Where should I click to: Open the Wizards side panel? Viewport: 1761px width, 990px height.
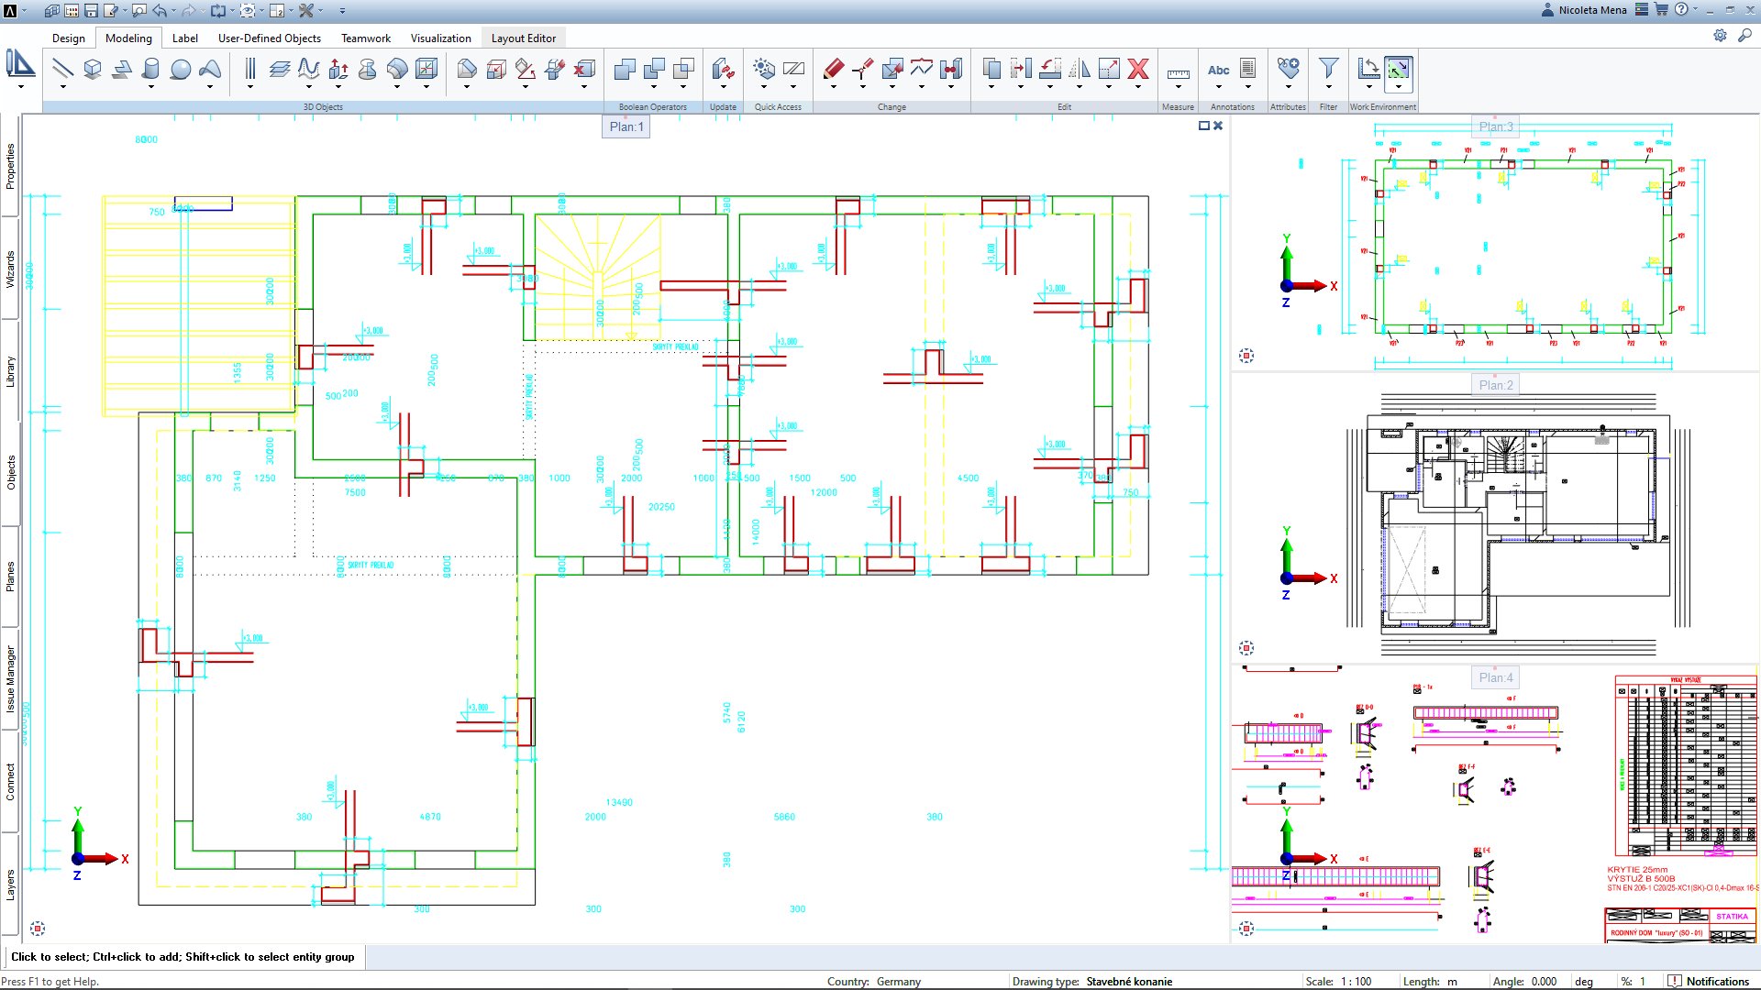tap(10, 269)
